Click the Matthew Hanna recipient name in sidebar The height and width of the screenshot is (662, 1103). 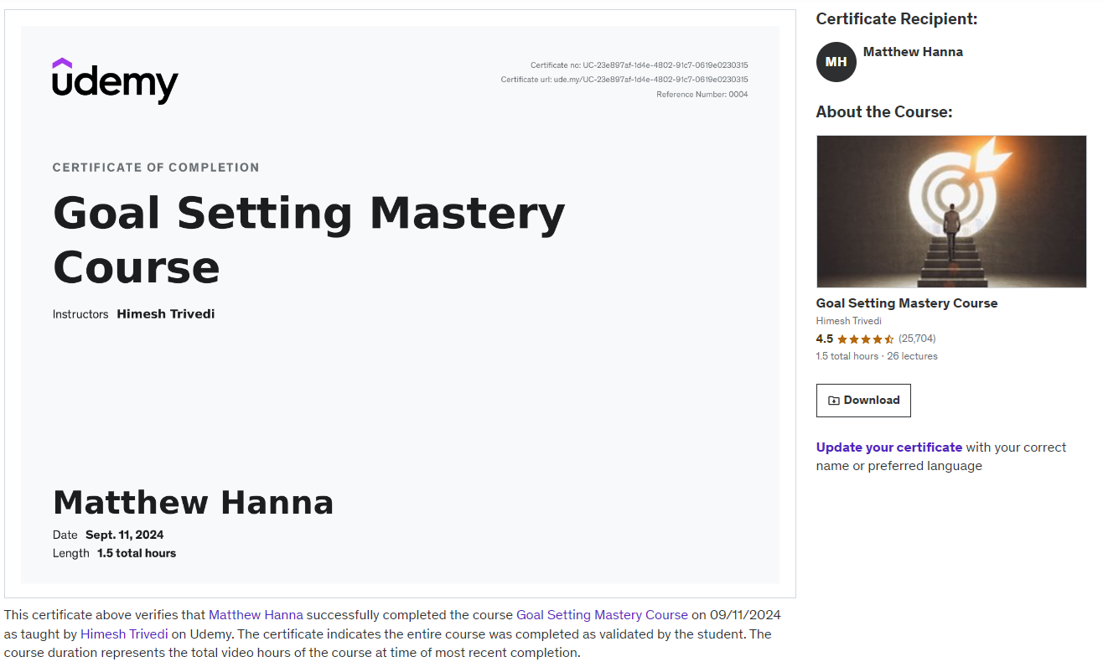click(x=913, y=52)
